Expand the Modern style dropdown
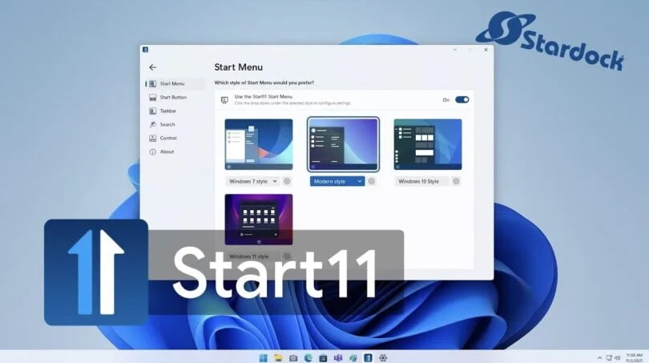 point(337,181)
